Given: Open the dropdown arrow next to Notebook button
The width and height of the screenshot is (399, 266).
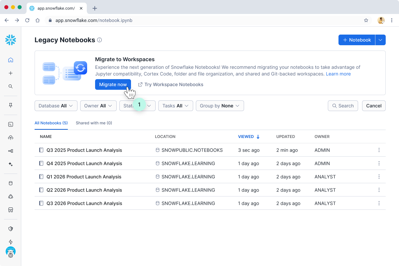Looking at the screenshot, I should [380, 40].
